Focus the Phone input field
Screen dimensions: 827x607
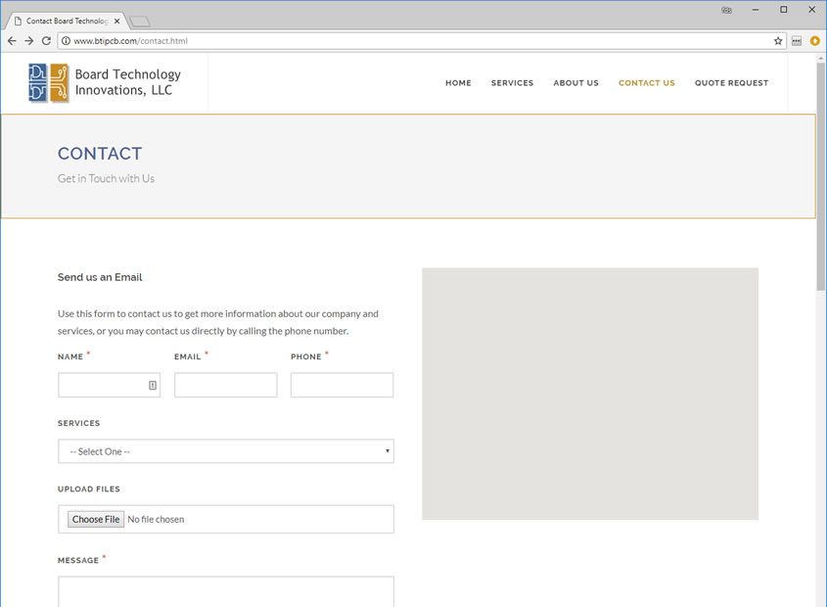(342, 386)
